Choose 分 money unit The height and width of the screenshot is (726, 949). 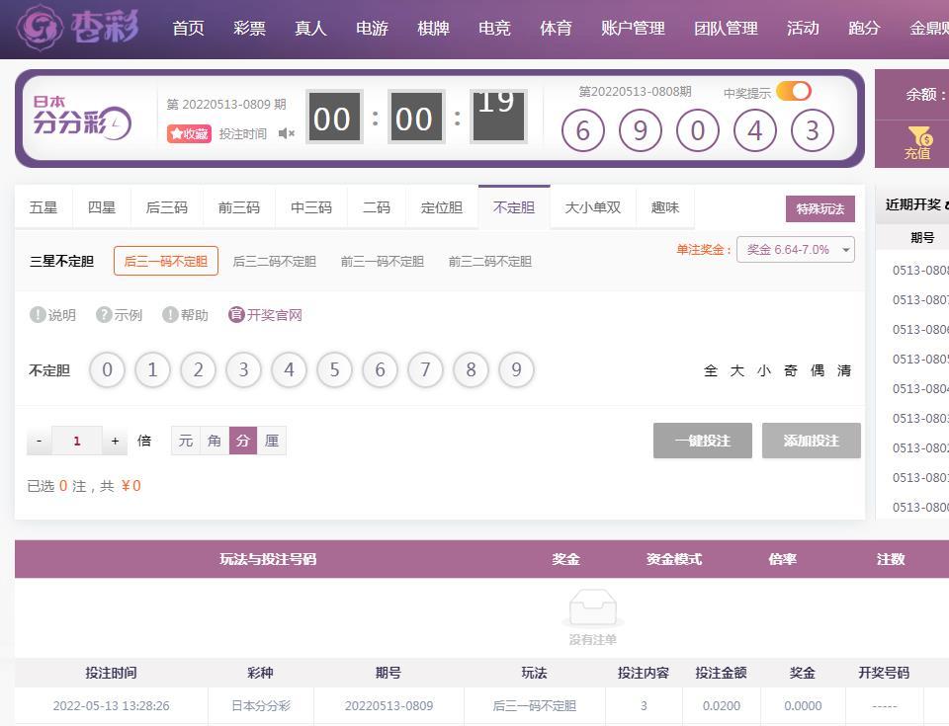click(243, 441)
